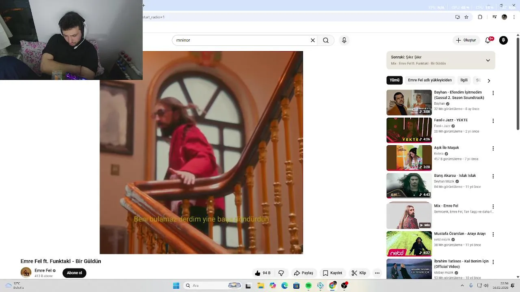Image resolution: width=520 pixels, height=292 pixels.
Task: Open the Aşık İle Maşuk thumbnail
Action: [409, 158]
